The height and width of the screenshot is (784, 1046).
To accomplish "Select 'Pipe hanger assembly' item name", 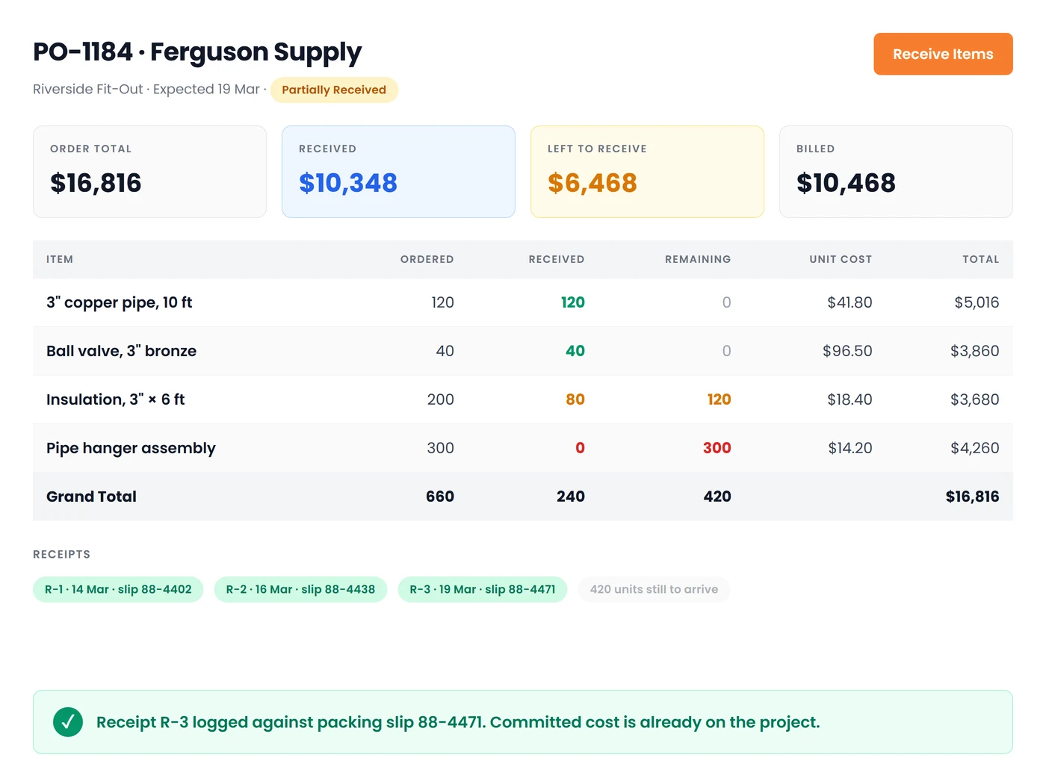I will pyautogui.click(x=131, y=448).
